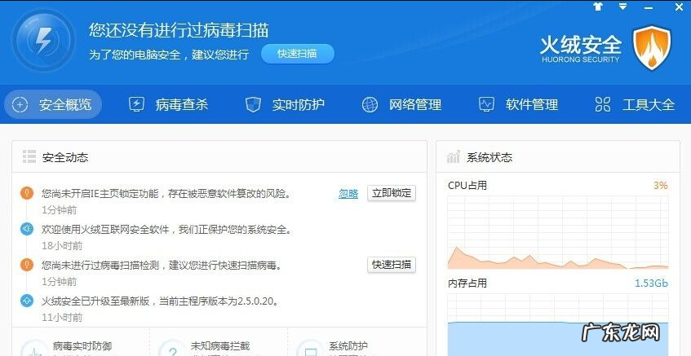Click the 软件管理 monitor icon
691x356 pixels.
click(x=486, y=105)
